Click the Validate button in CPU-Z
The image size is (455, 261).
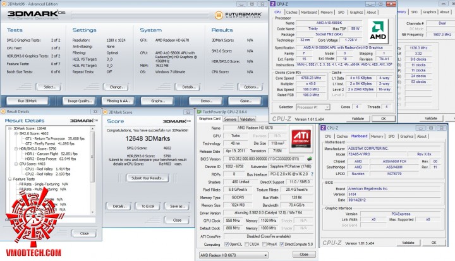point(357,118)
